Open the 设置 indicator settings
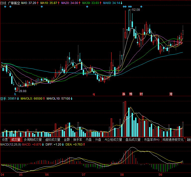 (5, 140)
